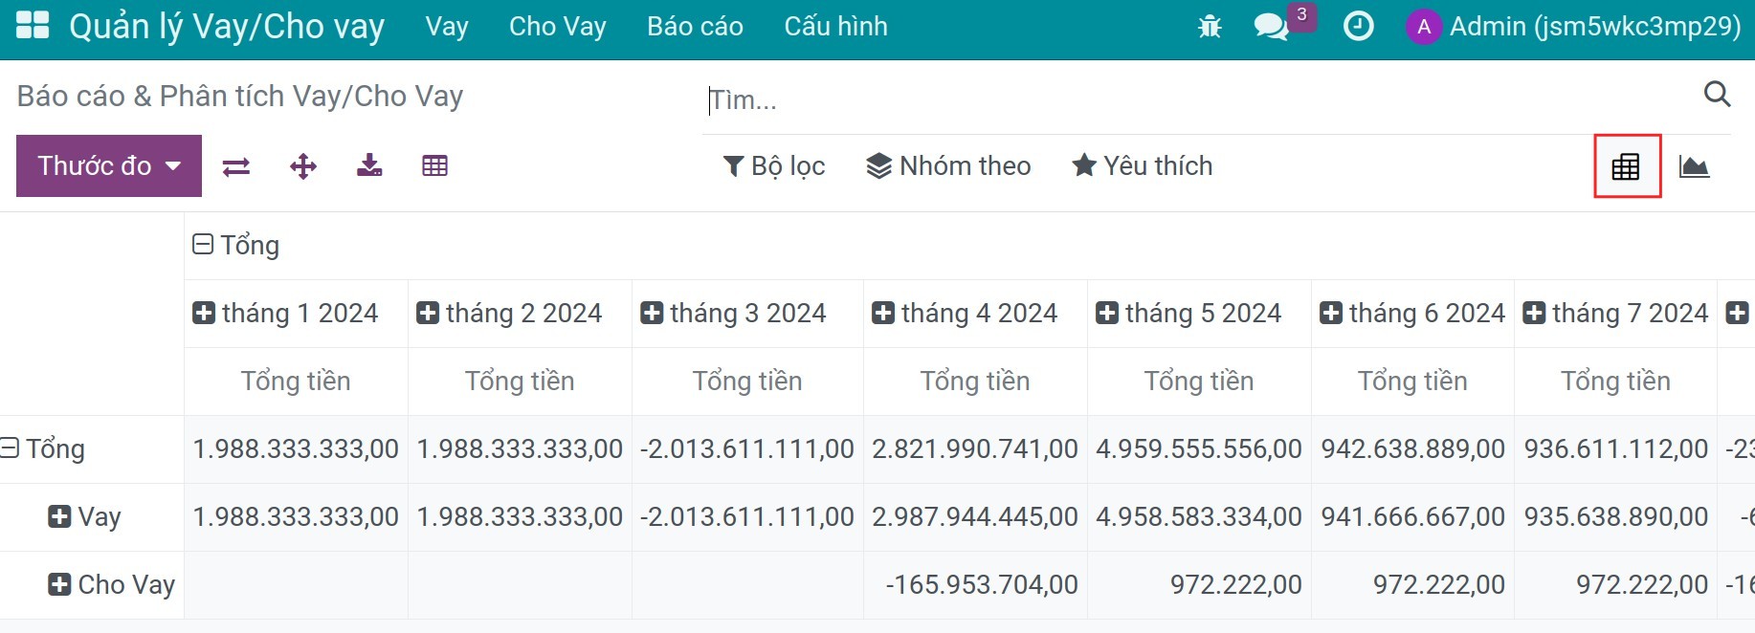Viewport: 1755px width, 633px height.
Task: Sort by Tổng tiền under tháng 2 2024
Action: (x=520, y=382)
